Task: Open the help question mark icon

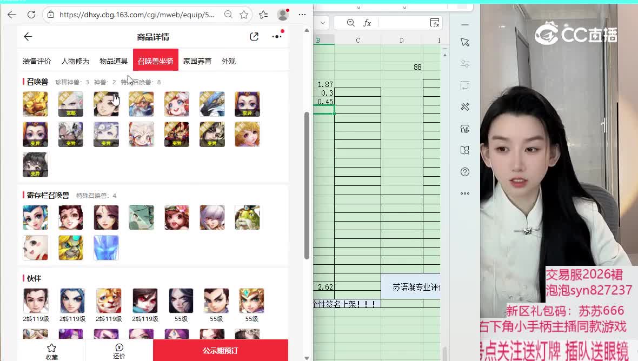Action: [465, 172]
